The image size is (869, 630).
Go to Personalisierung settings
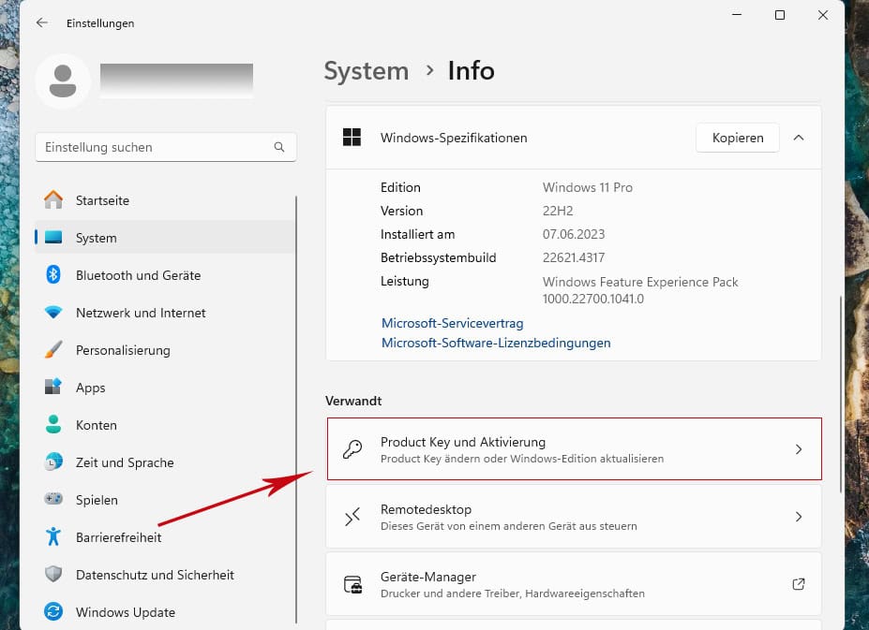coord(123,350)
